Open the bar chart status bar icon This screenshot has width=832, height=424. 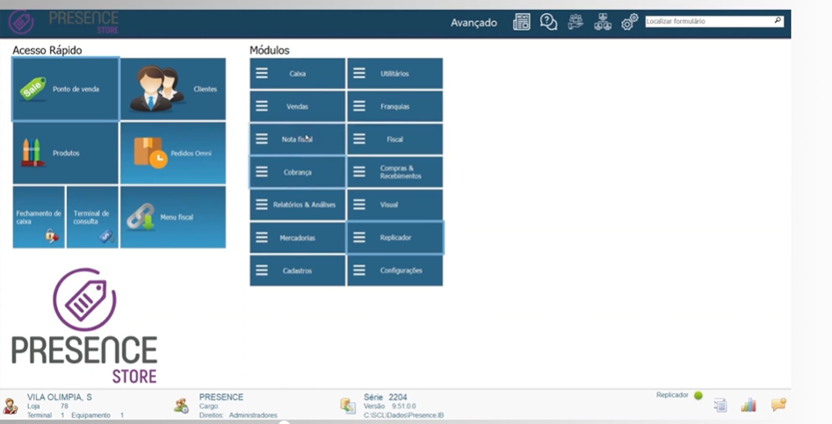pyautogui.click(x=749, y=406)
